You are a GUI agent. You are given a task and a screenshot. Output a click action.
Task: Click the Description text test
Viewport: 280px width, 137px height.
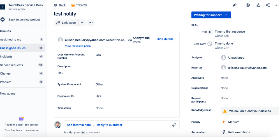click(60, 72)
